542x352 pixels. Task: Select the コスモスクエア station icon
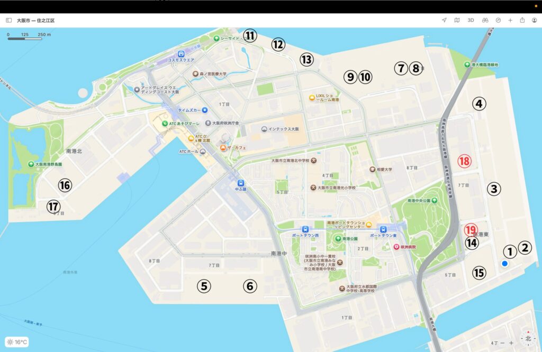tap(182, 53)
